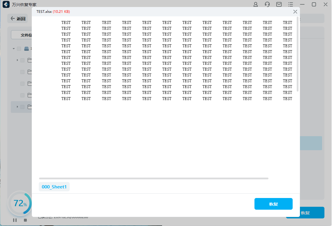
Task: Click the horizontal scrollbar in preview
Action: click(x=154, y=178)
